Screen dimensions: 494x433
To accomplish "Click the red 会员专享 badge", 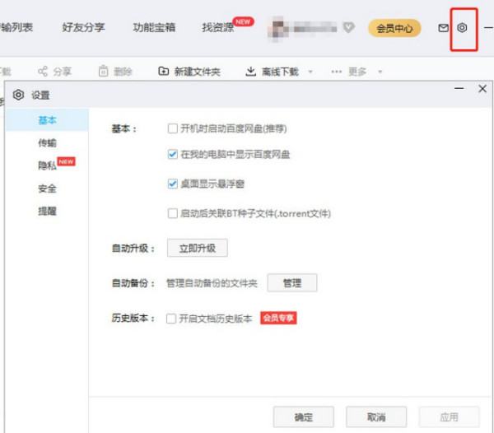I will (278, 318).
